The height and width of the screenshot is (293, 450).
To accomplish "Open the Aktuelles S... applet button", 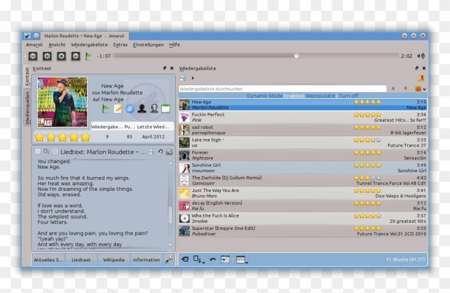I will coord(48,259).
